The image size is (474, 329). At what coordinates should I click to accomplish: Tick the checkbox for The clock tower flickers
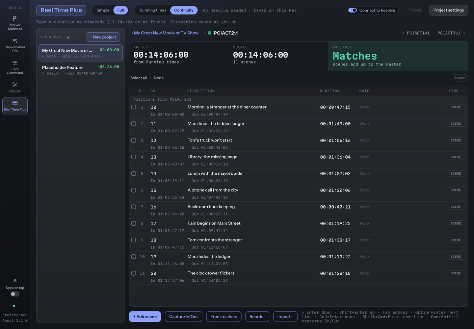coord(134,273)
